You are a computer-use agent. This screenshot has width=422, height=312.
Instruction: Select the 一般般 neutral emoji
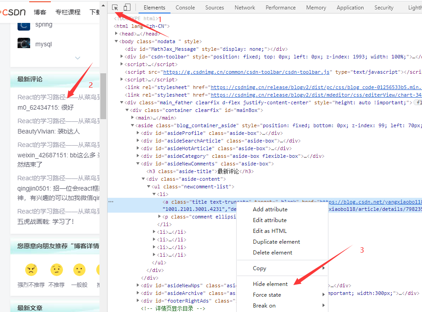pos(79,270)
